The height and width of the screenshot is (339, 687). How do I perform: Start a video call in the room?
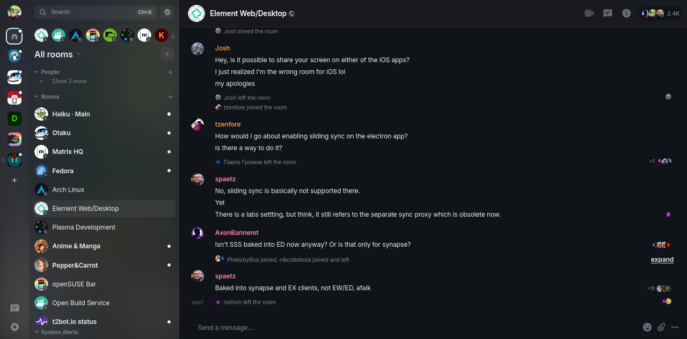point(589,13)
